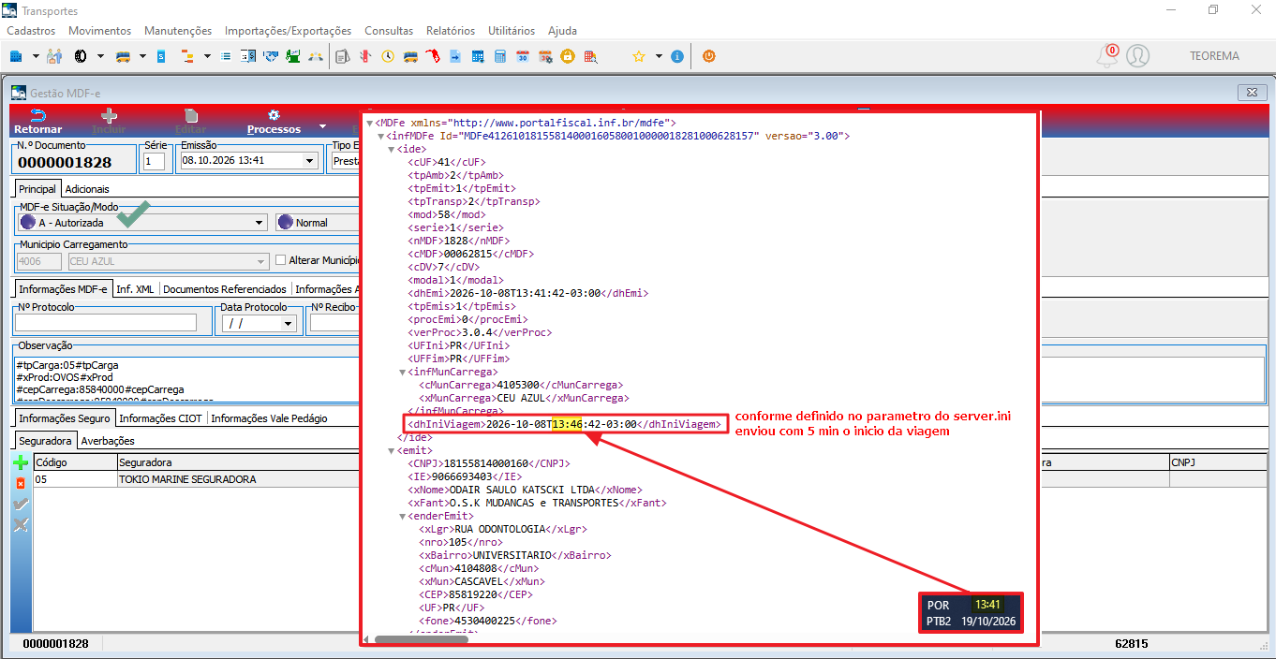Collapse the emit node in XML tree
The height and width of the screenshot is (659, 1276).
click(x=392, y=450)
